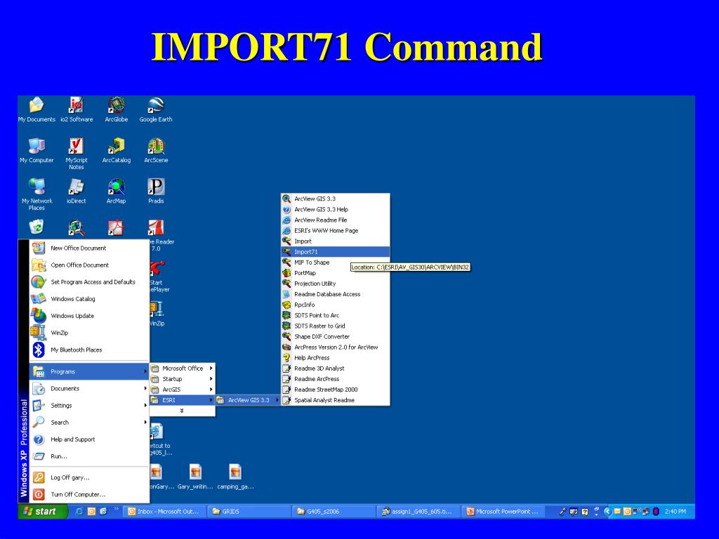This screenshot has height=539, width=719.
Task: Expand the ArcGIS programs submenu
Action: (x=182, y=390)
